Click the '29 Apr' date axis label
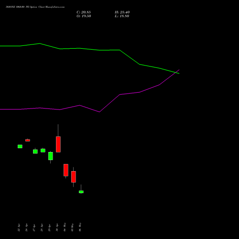 pos(49,228)
